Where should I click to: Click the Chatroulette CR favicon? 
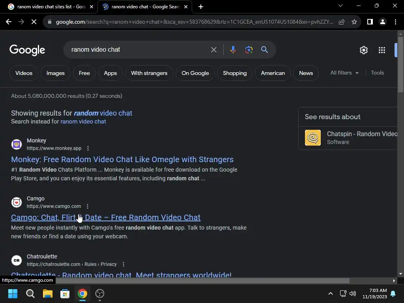pos(17,260)
